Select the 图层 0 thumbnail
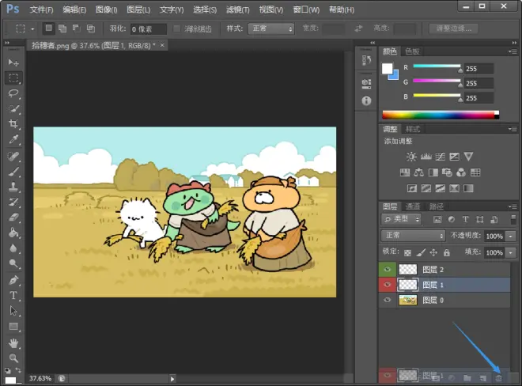 click(408, 300)
